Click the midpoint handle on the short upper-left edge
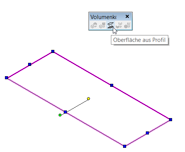This screenshot has height=152, width=185. 30,64
